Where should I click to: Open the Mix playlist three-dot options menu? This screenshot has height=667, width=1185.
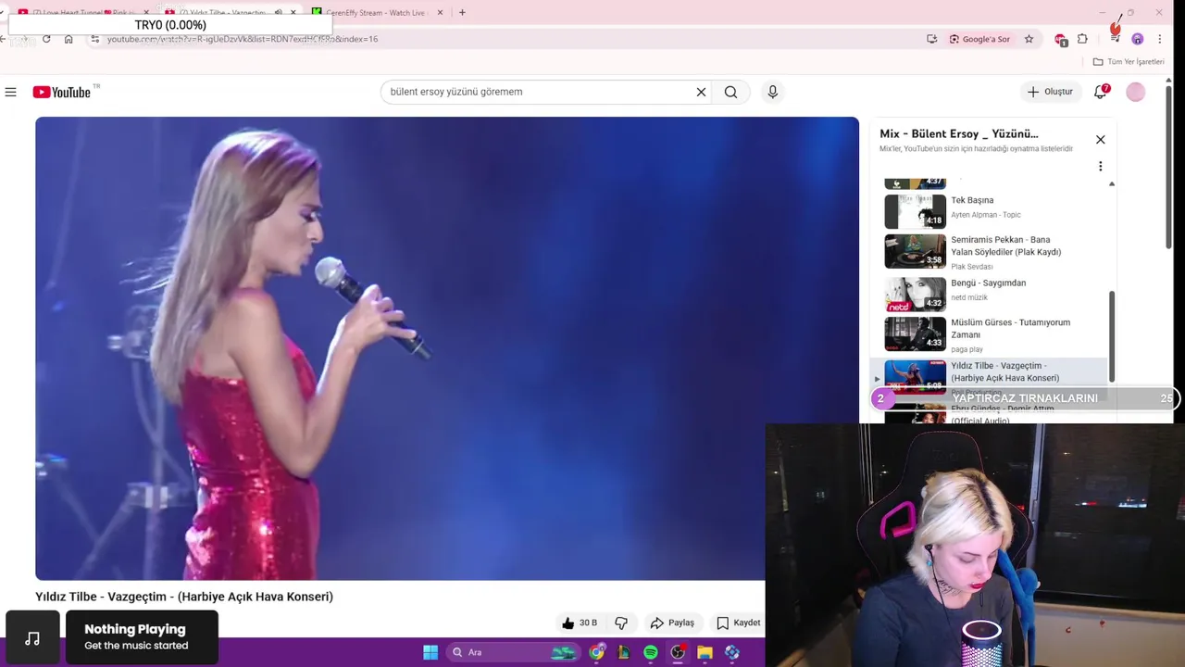click(x=1100, y=167)
